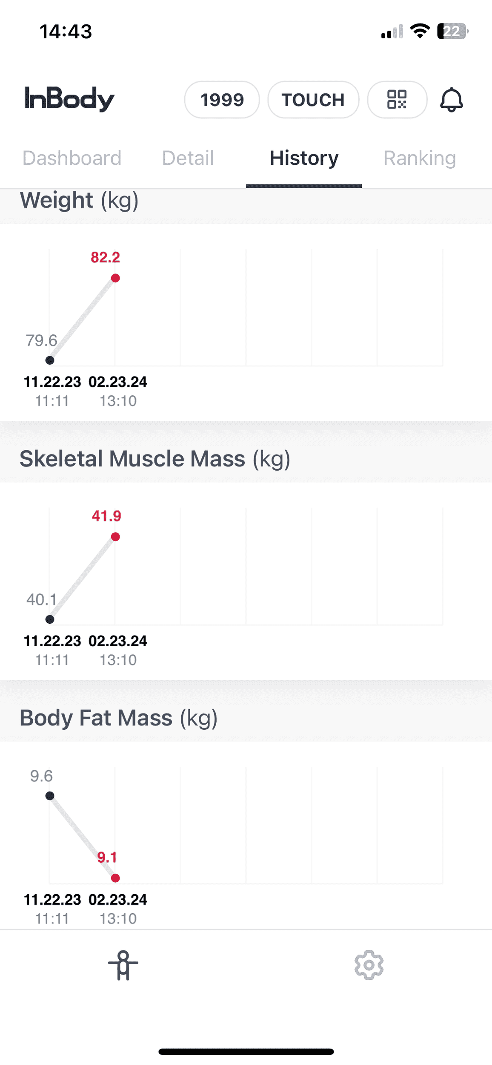Switch to the Detail tab
Viewport: 492px width, 1065px height.
pyautogui.click(x=188, y=158)
